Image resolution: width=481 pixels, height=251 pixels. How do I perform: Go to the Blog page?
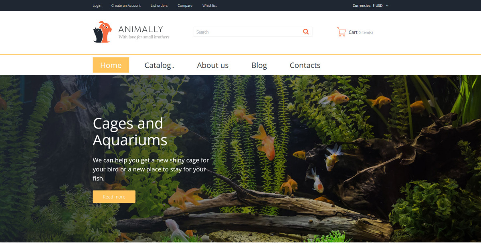259,65
